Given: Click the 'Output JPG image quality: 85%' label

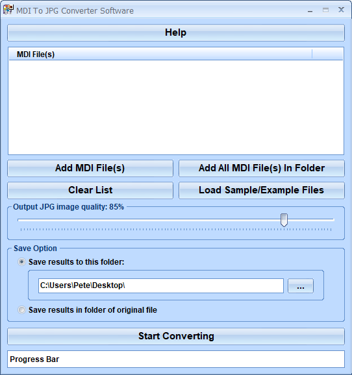Looking at the screenshot, I should point(68,207).
